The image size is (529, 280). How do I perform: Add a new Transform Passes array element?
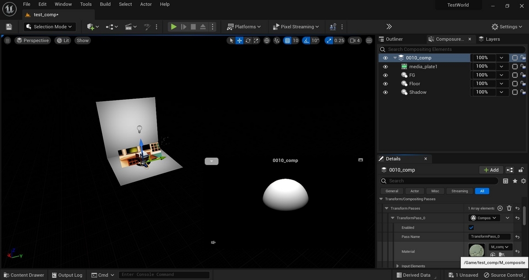pyautogui.click(x=500, y=208)
